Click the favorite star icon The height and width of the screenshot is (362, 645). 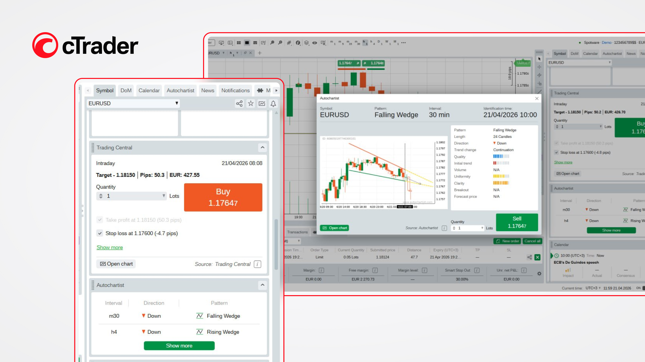(251, 103)
